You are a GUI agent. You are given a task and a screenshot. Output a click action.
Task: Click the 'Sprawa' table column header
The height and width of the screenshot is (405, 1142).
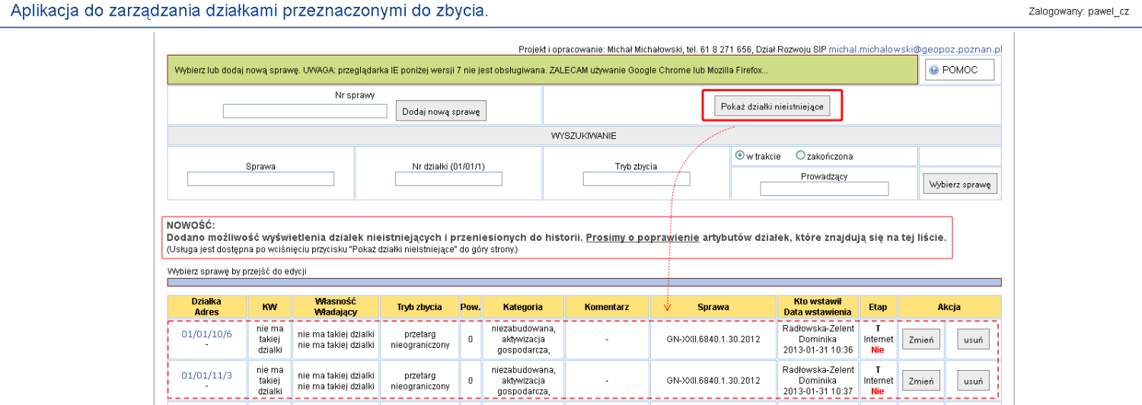713,307
